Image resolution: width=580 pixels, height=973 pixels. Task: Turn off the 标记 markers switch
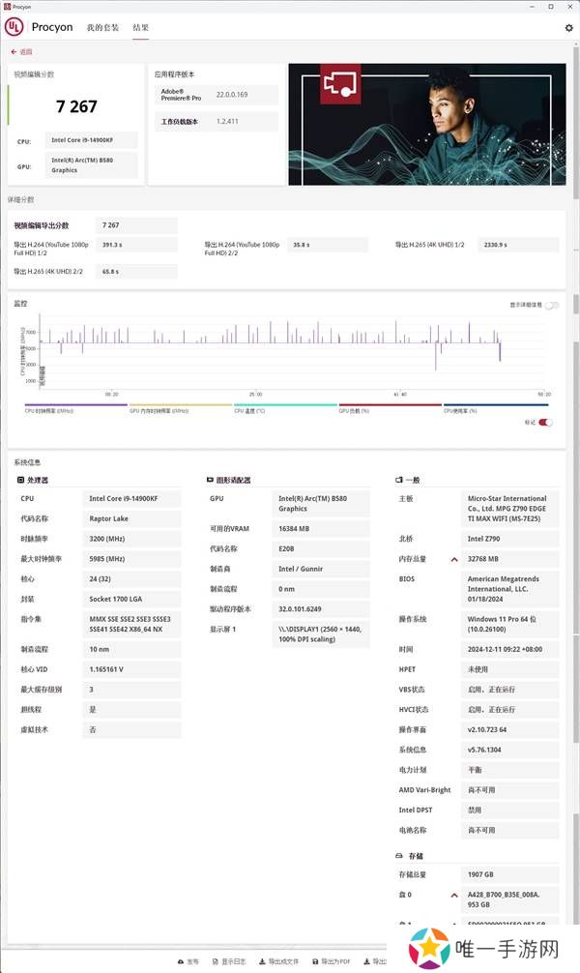click(x=545, y=423)
